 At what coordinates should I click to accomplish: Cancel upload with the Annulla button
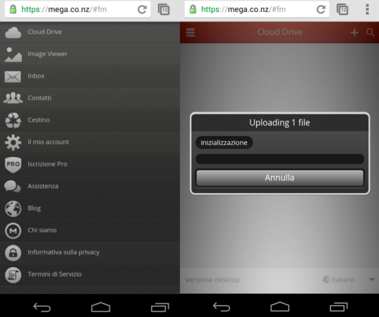[x=280, y=178]
